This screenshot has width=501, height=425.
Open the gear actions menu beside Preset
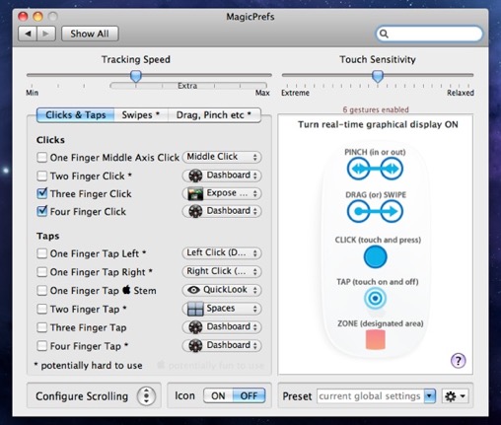pyautogui.click(x=455, y=396)
